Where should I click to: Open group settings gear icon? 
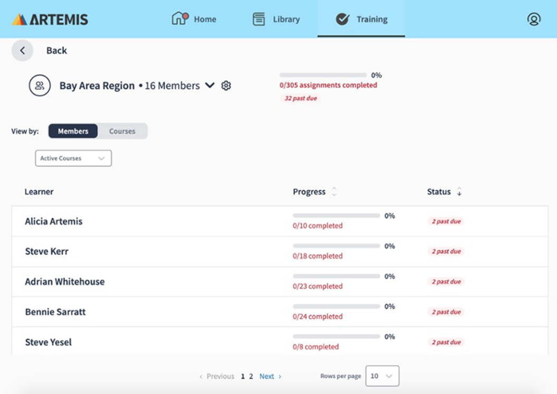[226, 86]
